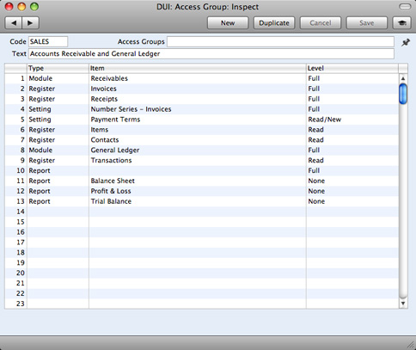Go to next record arrow button
This screenshot has width=416, height=350.
click(30, 23)
